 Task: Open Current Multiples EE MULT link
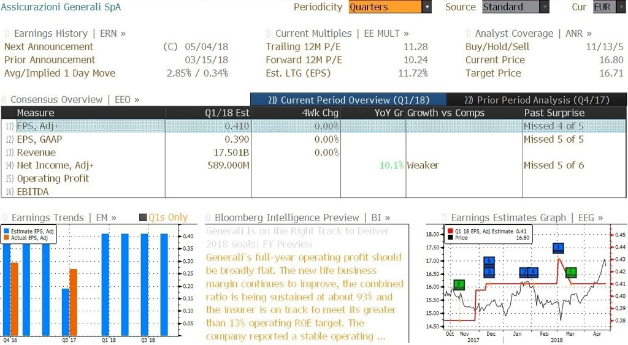[342, 34]
